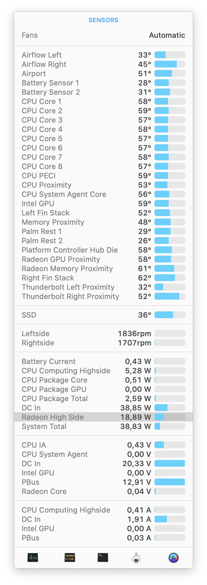This screenshot has height=585, width=207.
Task: Open the iStat Menus gauge icon
Action: click(174, 557)
